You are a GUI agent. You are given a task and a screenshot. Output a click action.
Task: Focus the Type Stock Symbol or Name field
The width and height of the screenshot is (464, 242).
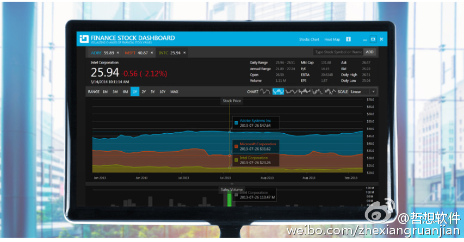[x=338, y=52]
